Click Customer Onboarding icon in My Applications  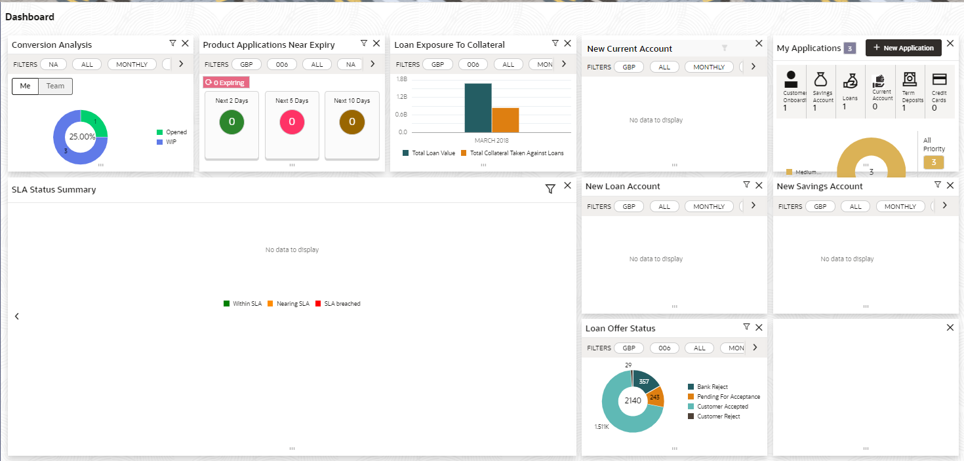tap(792, 79)
